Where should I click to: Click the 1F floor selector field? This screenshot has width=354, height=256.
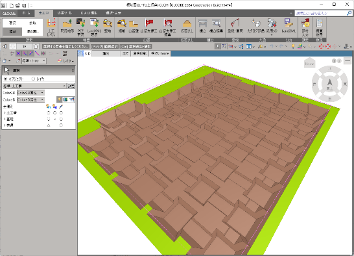coord(24,47)
